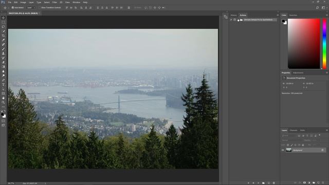This screenshot has height=185, width=329.
Task: Switch to the Swatches tab
Action: [x=293, y=15]
